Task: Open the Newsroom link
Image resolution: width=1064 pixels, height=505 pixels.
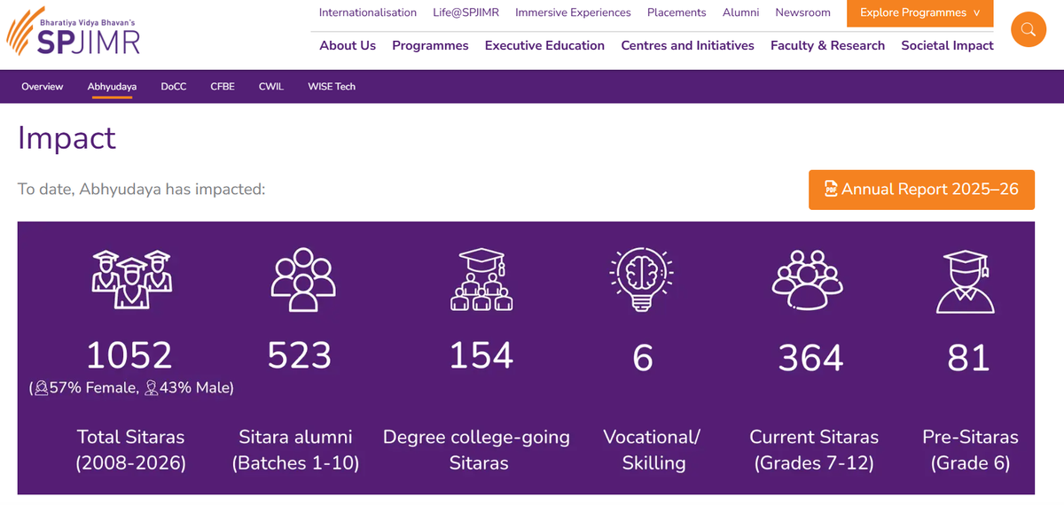Action: pyautogui.click(x=802, y=12)
